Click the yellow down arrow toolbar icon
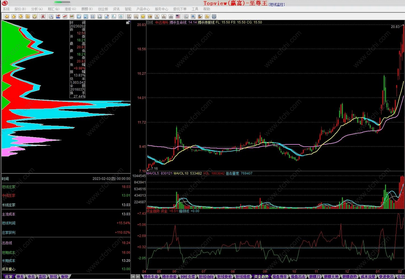The image size is (405, 279). (21, 16)
